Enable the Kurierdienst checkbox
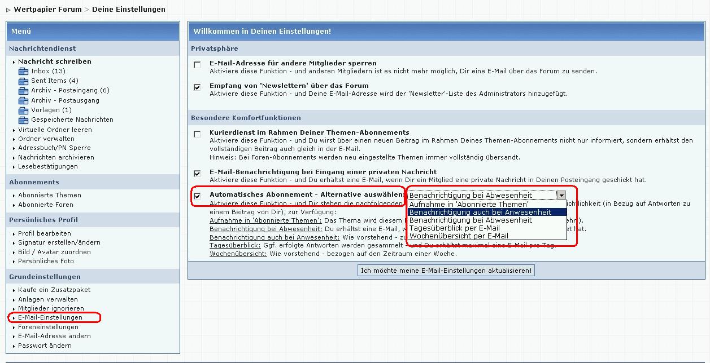 (197, 134)
